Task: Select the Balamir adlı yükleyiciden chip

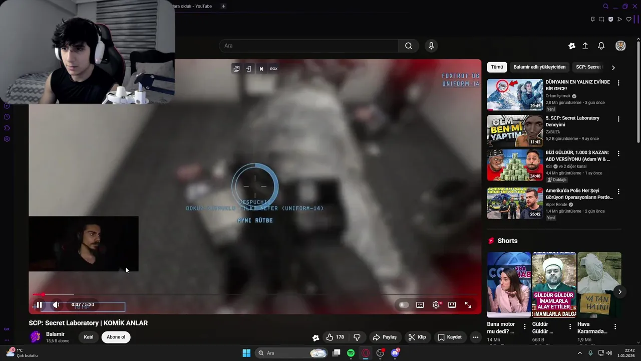Action: 539,67
